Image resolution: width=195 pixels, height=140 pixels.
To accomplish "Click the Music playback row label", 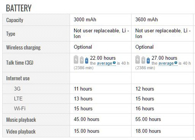I will (21, 120).
